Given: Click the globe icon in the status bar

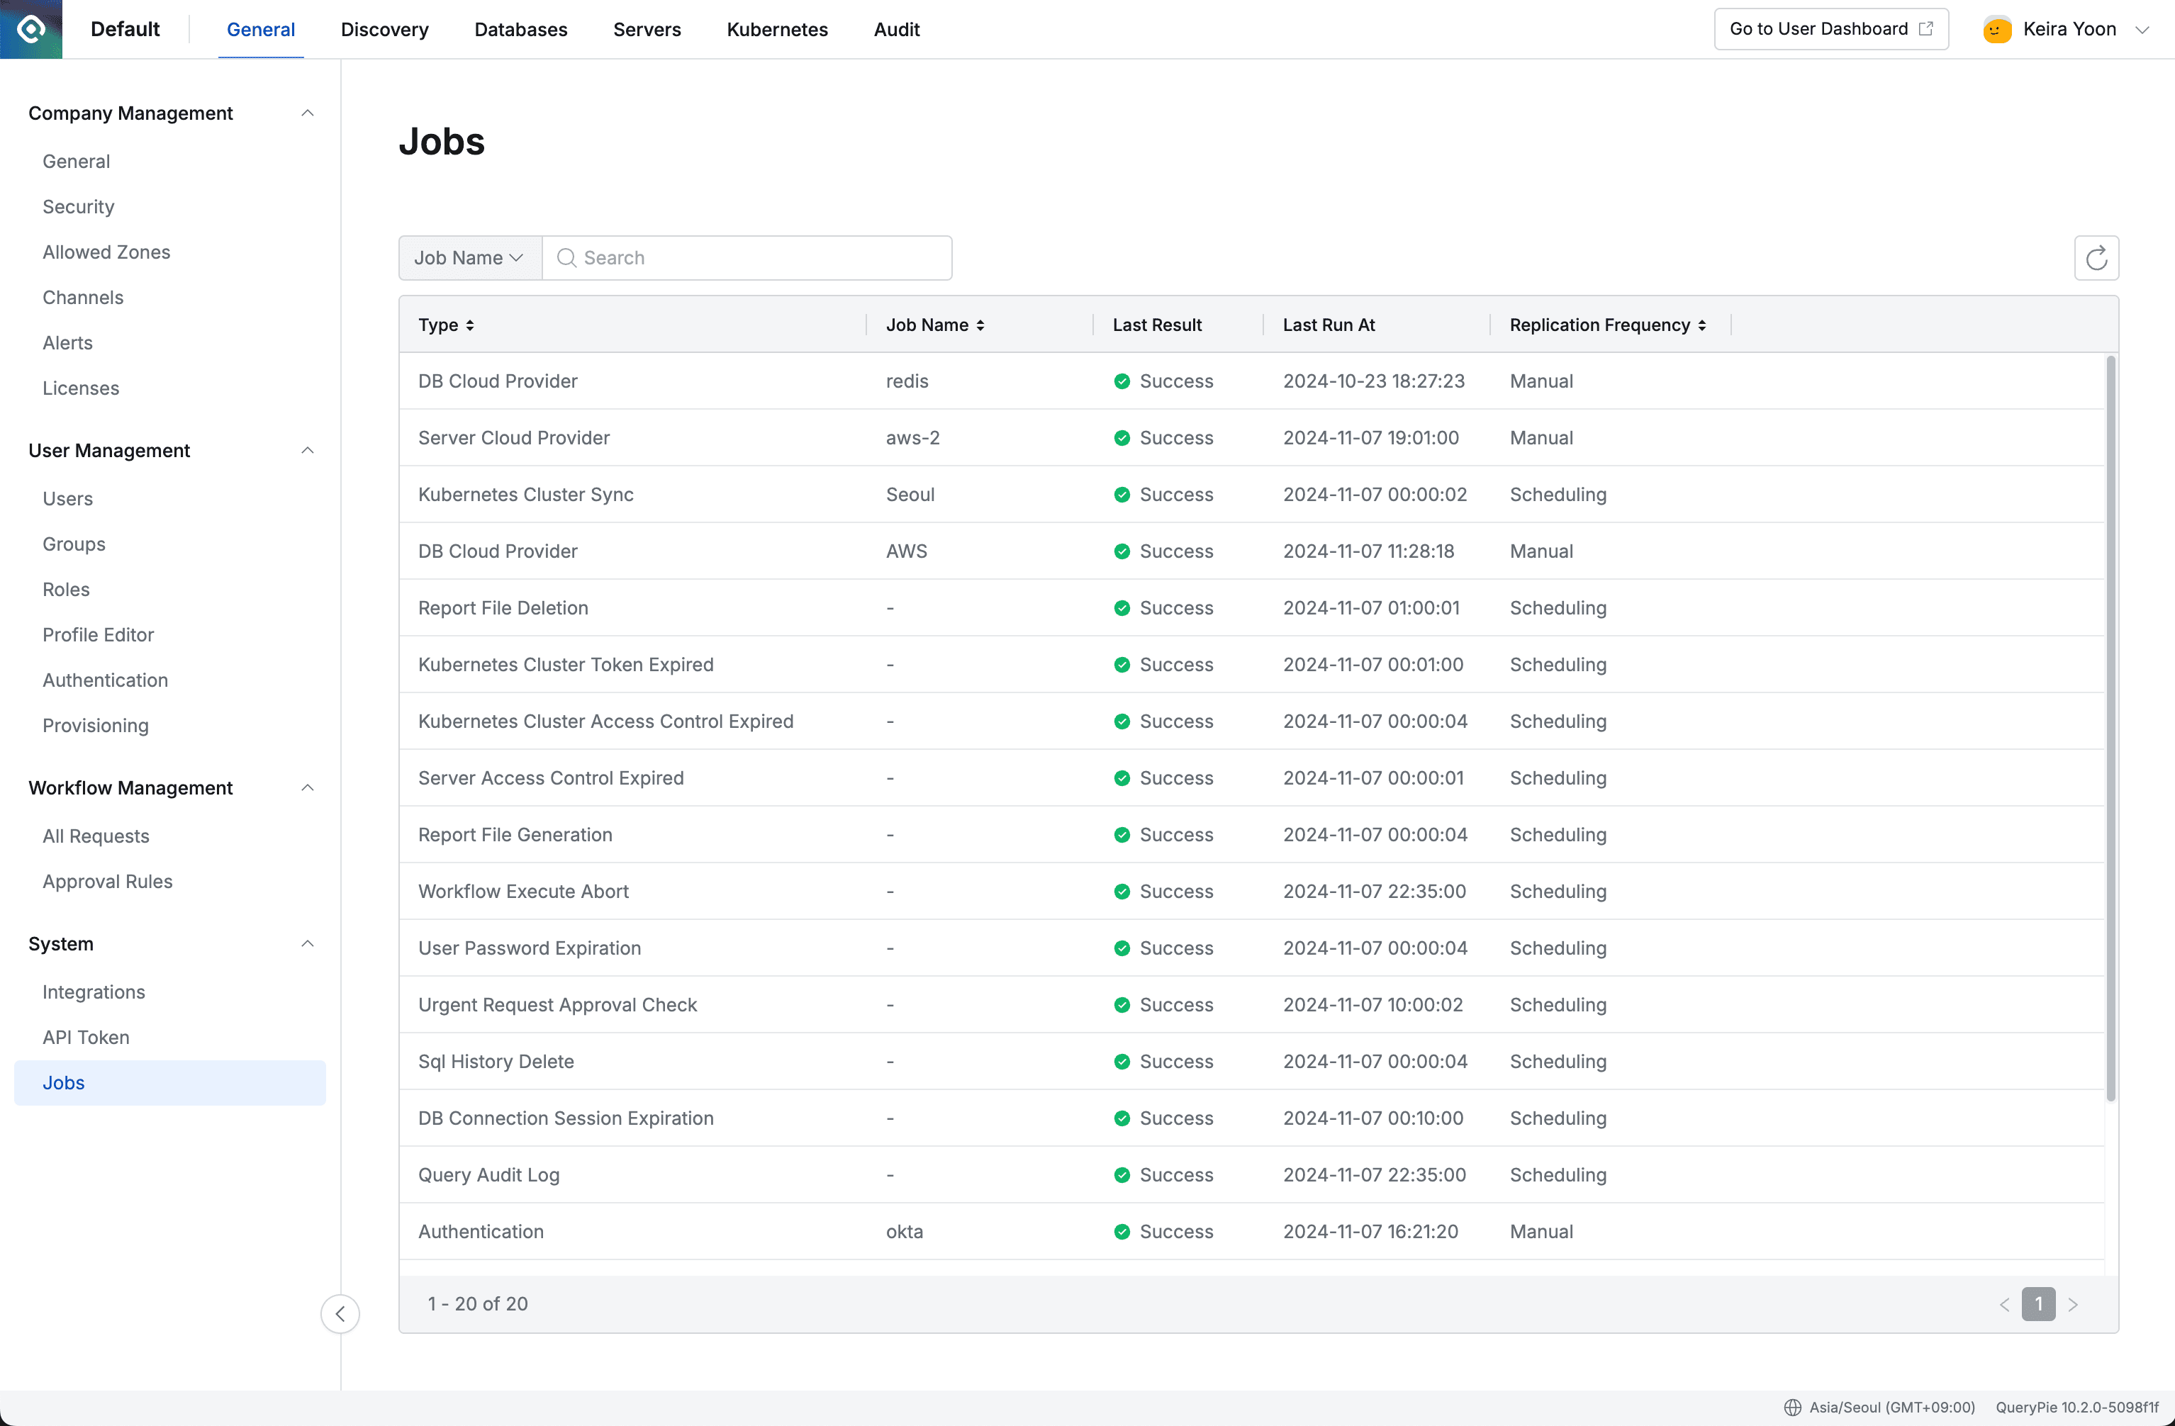Looking at the screenshot, I should (1792, 1407).
